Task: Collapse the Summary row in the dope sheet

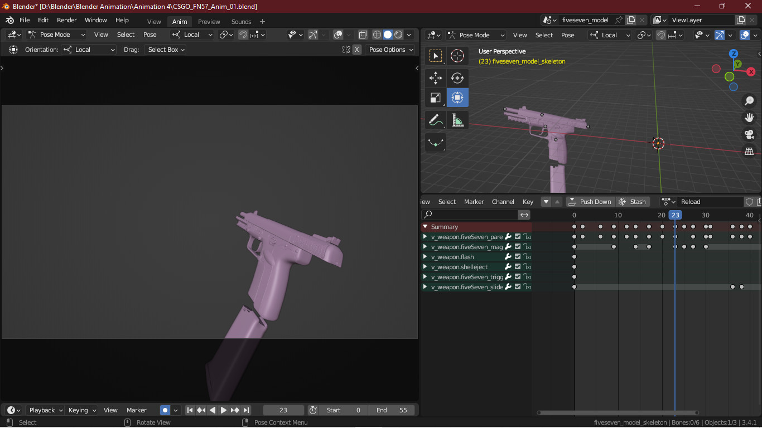Action: pos(425,226)
